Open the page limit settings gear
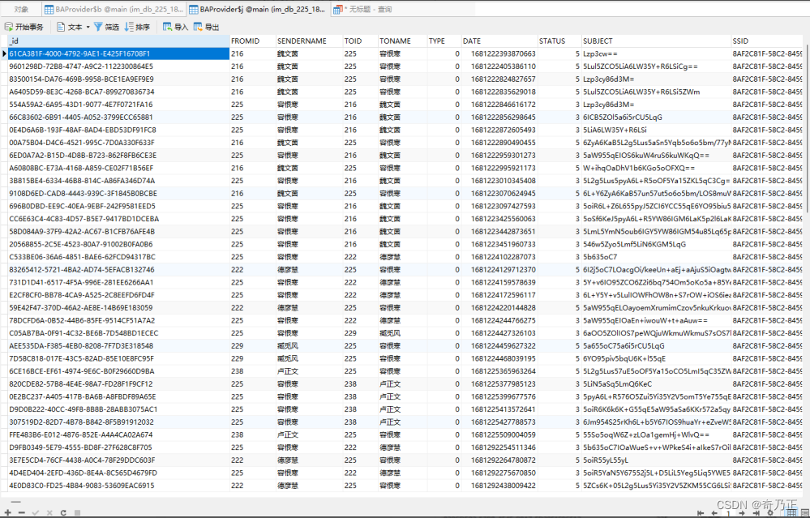 [770, 513]
